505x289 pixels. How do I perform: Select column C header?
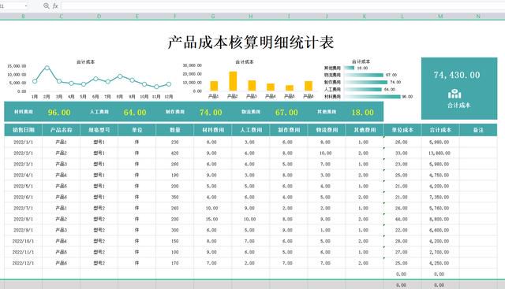click(x=62, y=16)
